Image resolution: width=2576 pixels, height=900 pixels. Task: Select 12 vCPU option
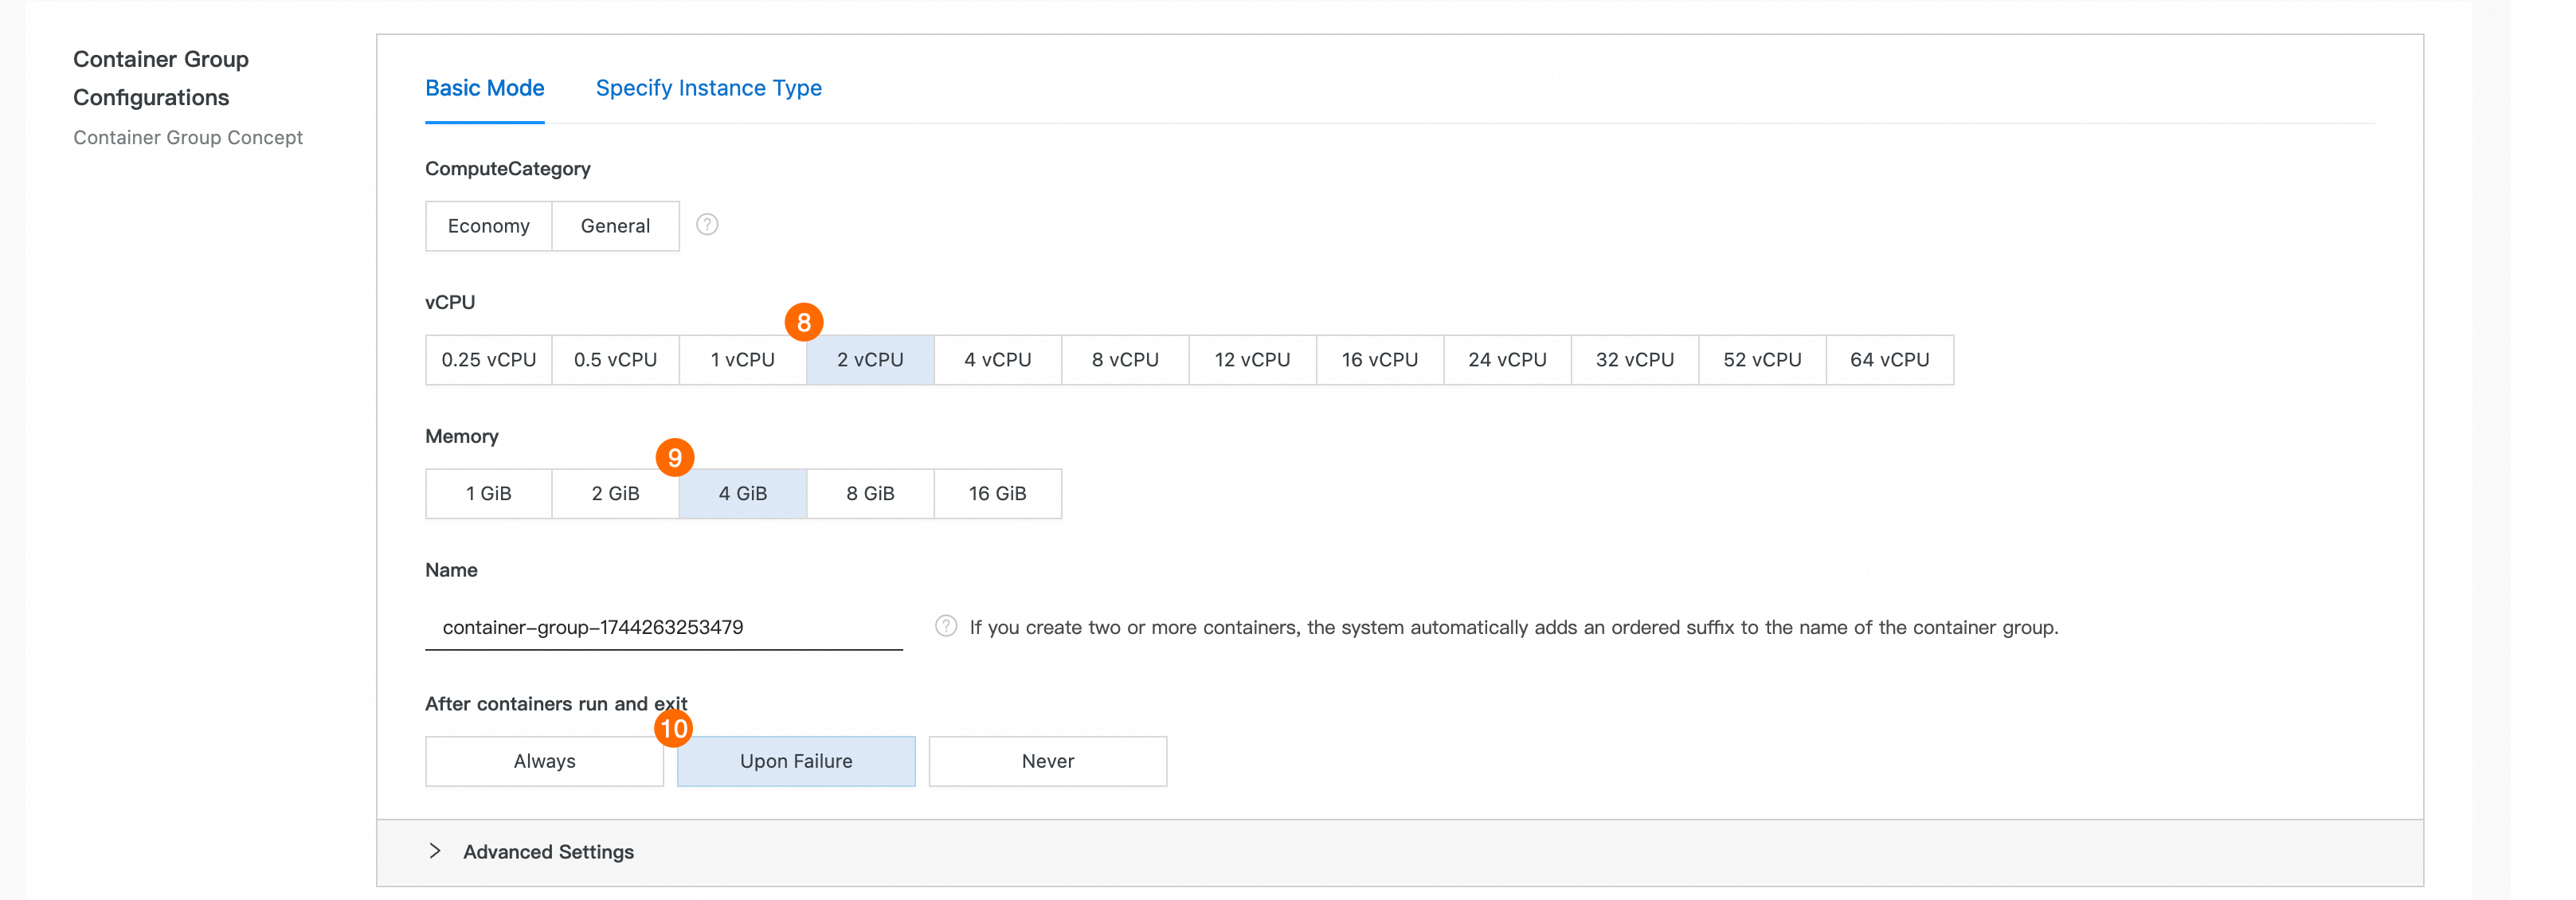coord(1252,360)
